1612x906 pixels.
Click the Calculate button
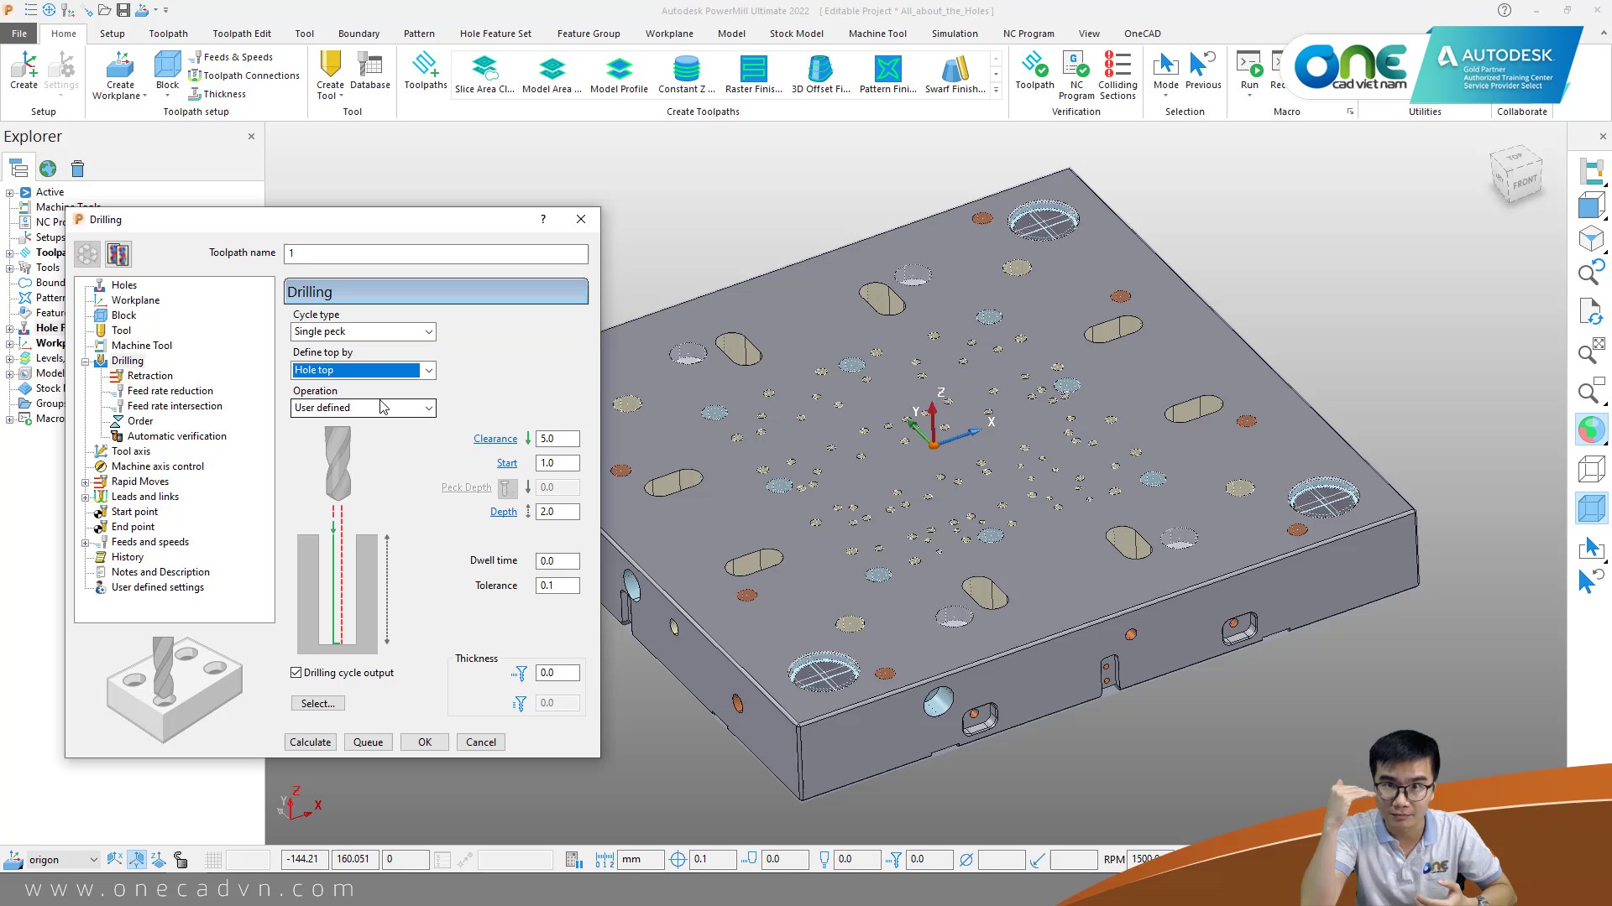coord(311,742)
